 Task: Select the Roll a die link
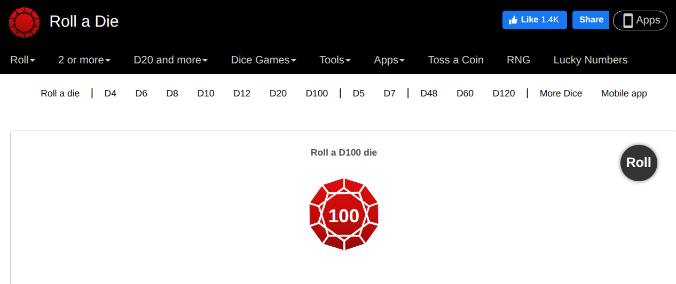pos(60,93)
